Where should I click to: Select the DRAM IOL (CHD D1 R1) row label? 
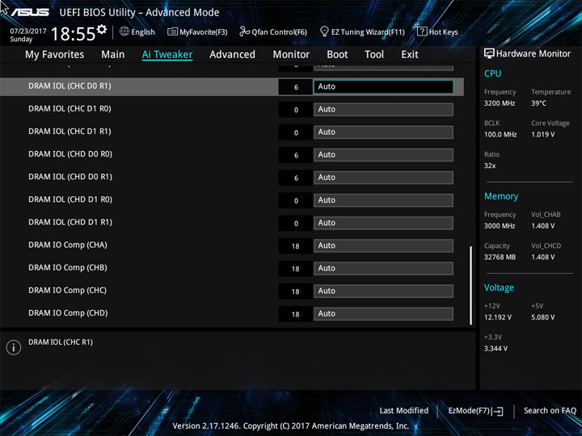(70, 222)
